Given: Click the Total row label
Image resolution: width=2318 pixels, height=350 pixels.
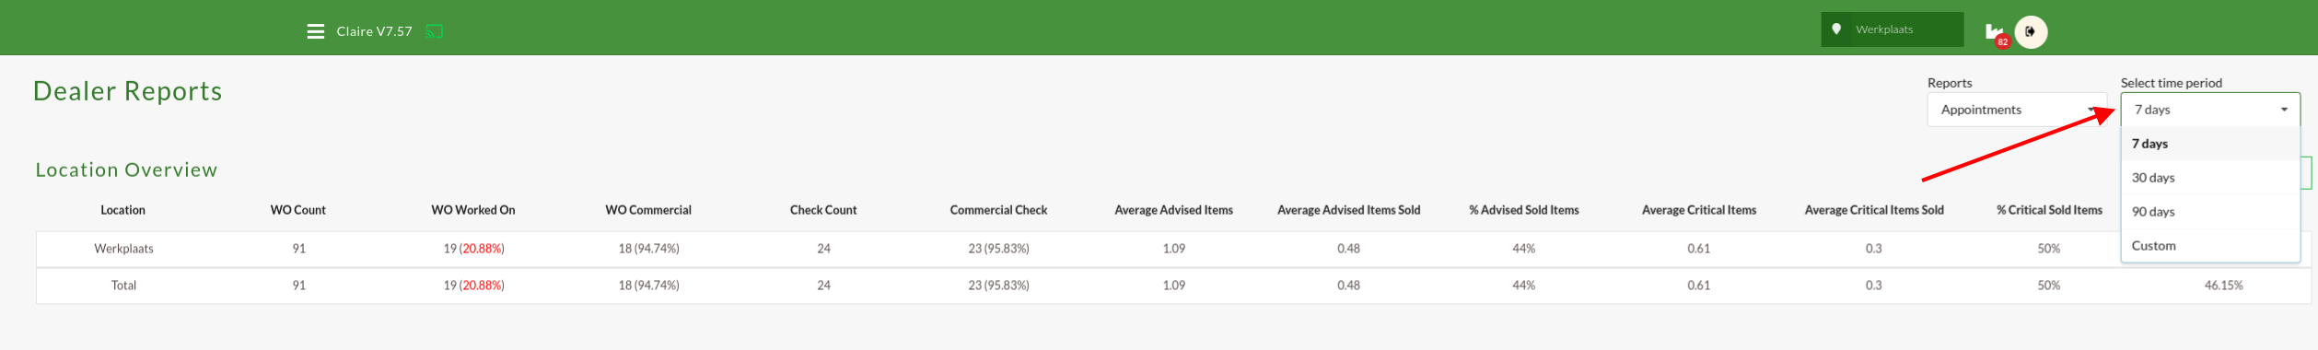Looking at the screenshot, I should point(123,286).
